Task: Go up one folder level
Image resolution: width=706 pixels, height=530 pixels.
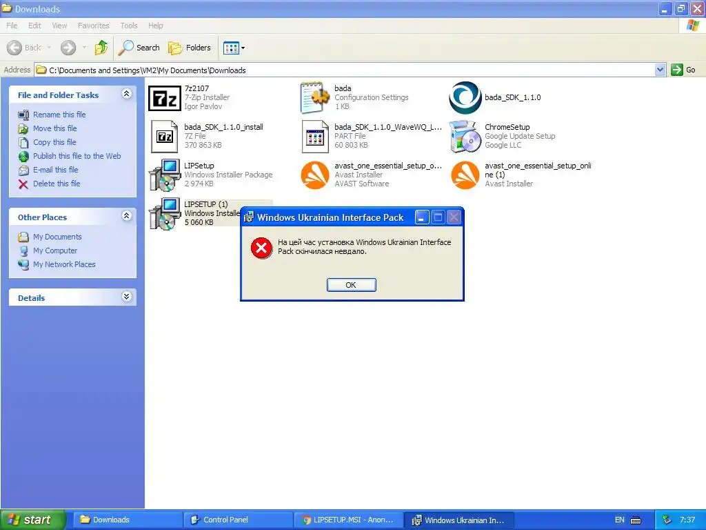Action: click(x=101, y=48)
